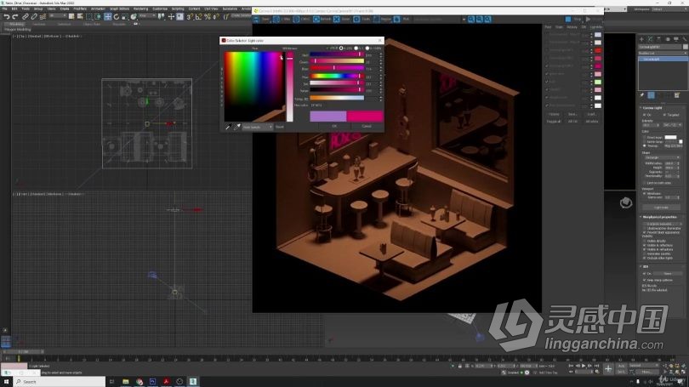Select the Link tool icon
The width and height of the screenshot is (689, 387).
point(25,17)
